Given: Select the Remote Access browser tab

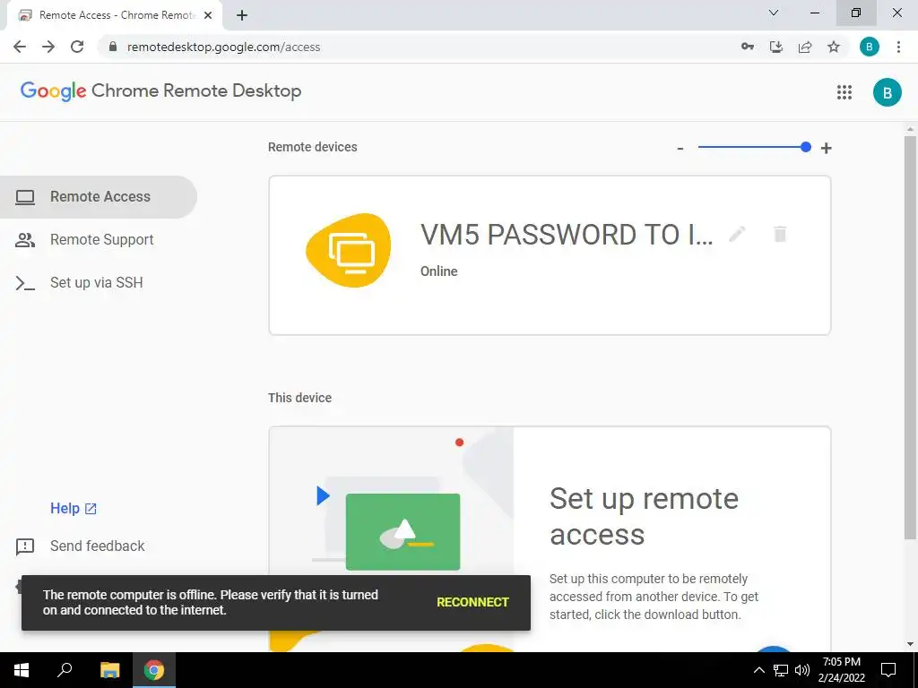Looking at the screenshot, I should click(116, 15).
